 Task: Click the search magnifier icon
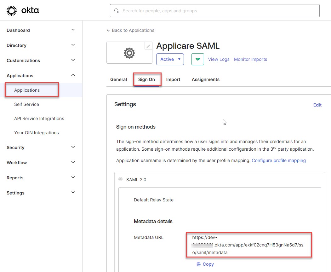117,11
